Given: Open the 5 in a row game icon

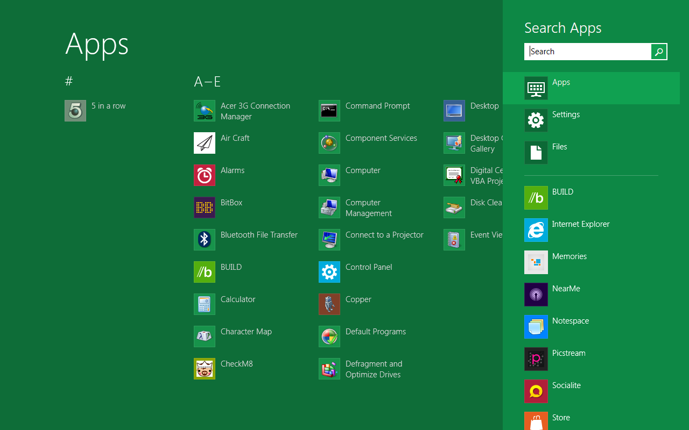Looking at the screenshot, I should tap(75, 111).
